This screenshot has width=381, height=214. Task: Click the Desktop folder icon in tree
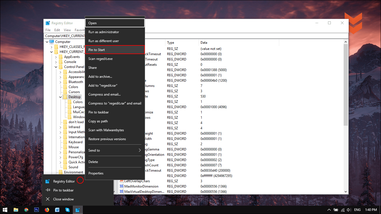coord(65,97)
